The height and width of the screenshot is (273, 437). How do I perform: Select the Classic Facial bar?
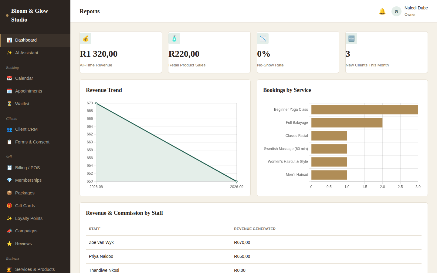329,136
